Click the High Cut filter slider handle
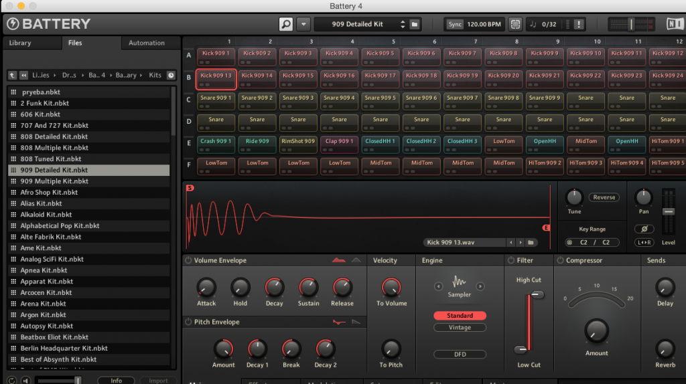 [538, 295]
